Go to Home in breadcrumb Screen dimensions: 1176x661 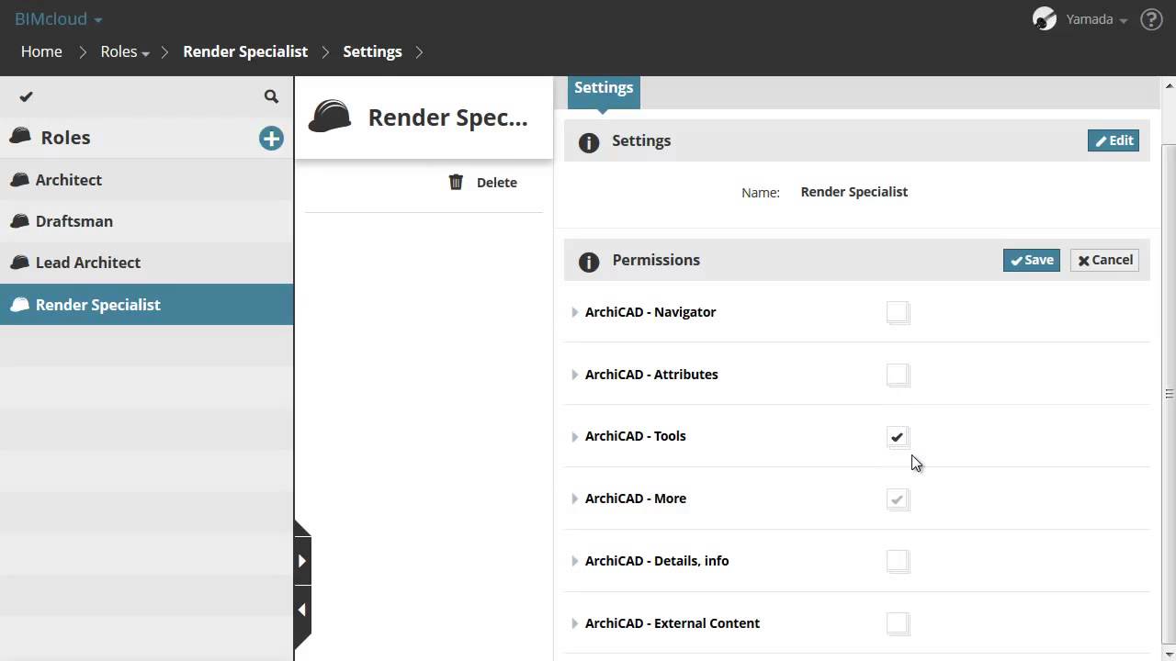(x=41, y=51)
